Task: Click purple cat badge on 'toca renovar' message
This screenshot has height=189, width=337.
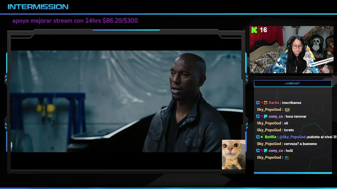Action: (262, 116)
